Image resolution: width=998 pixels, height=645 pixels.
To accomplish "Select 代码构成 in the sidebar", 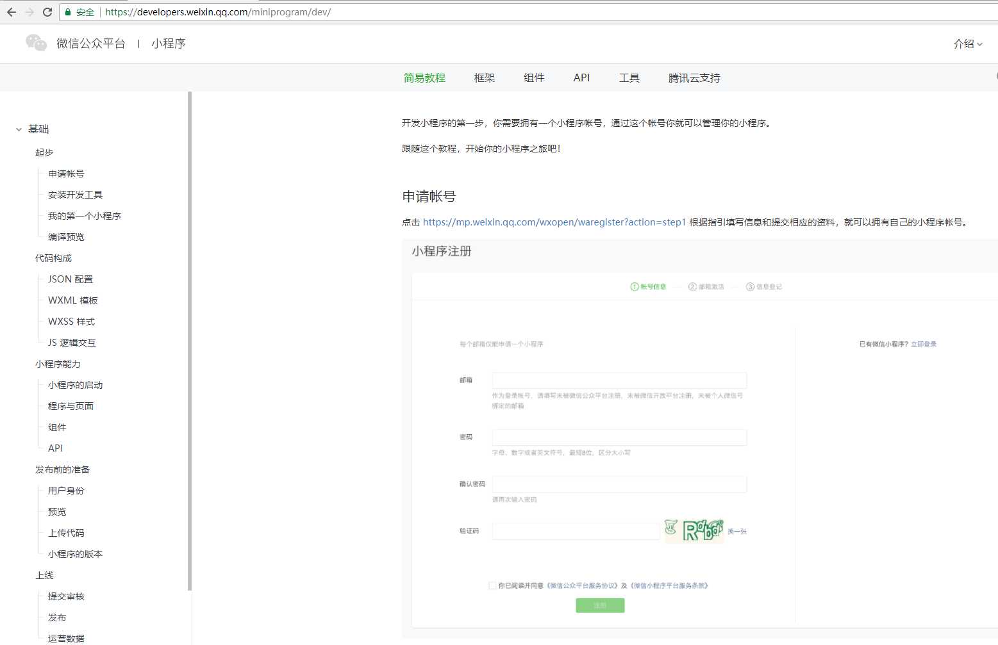I will pyautogui.click(x=53, y=258).
